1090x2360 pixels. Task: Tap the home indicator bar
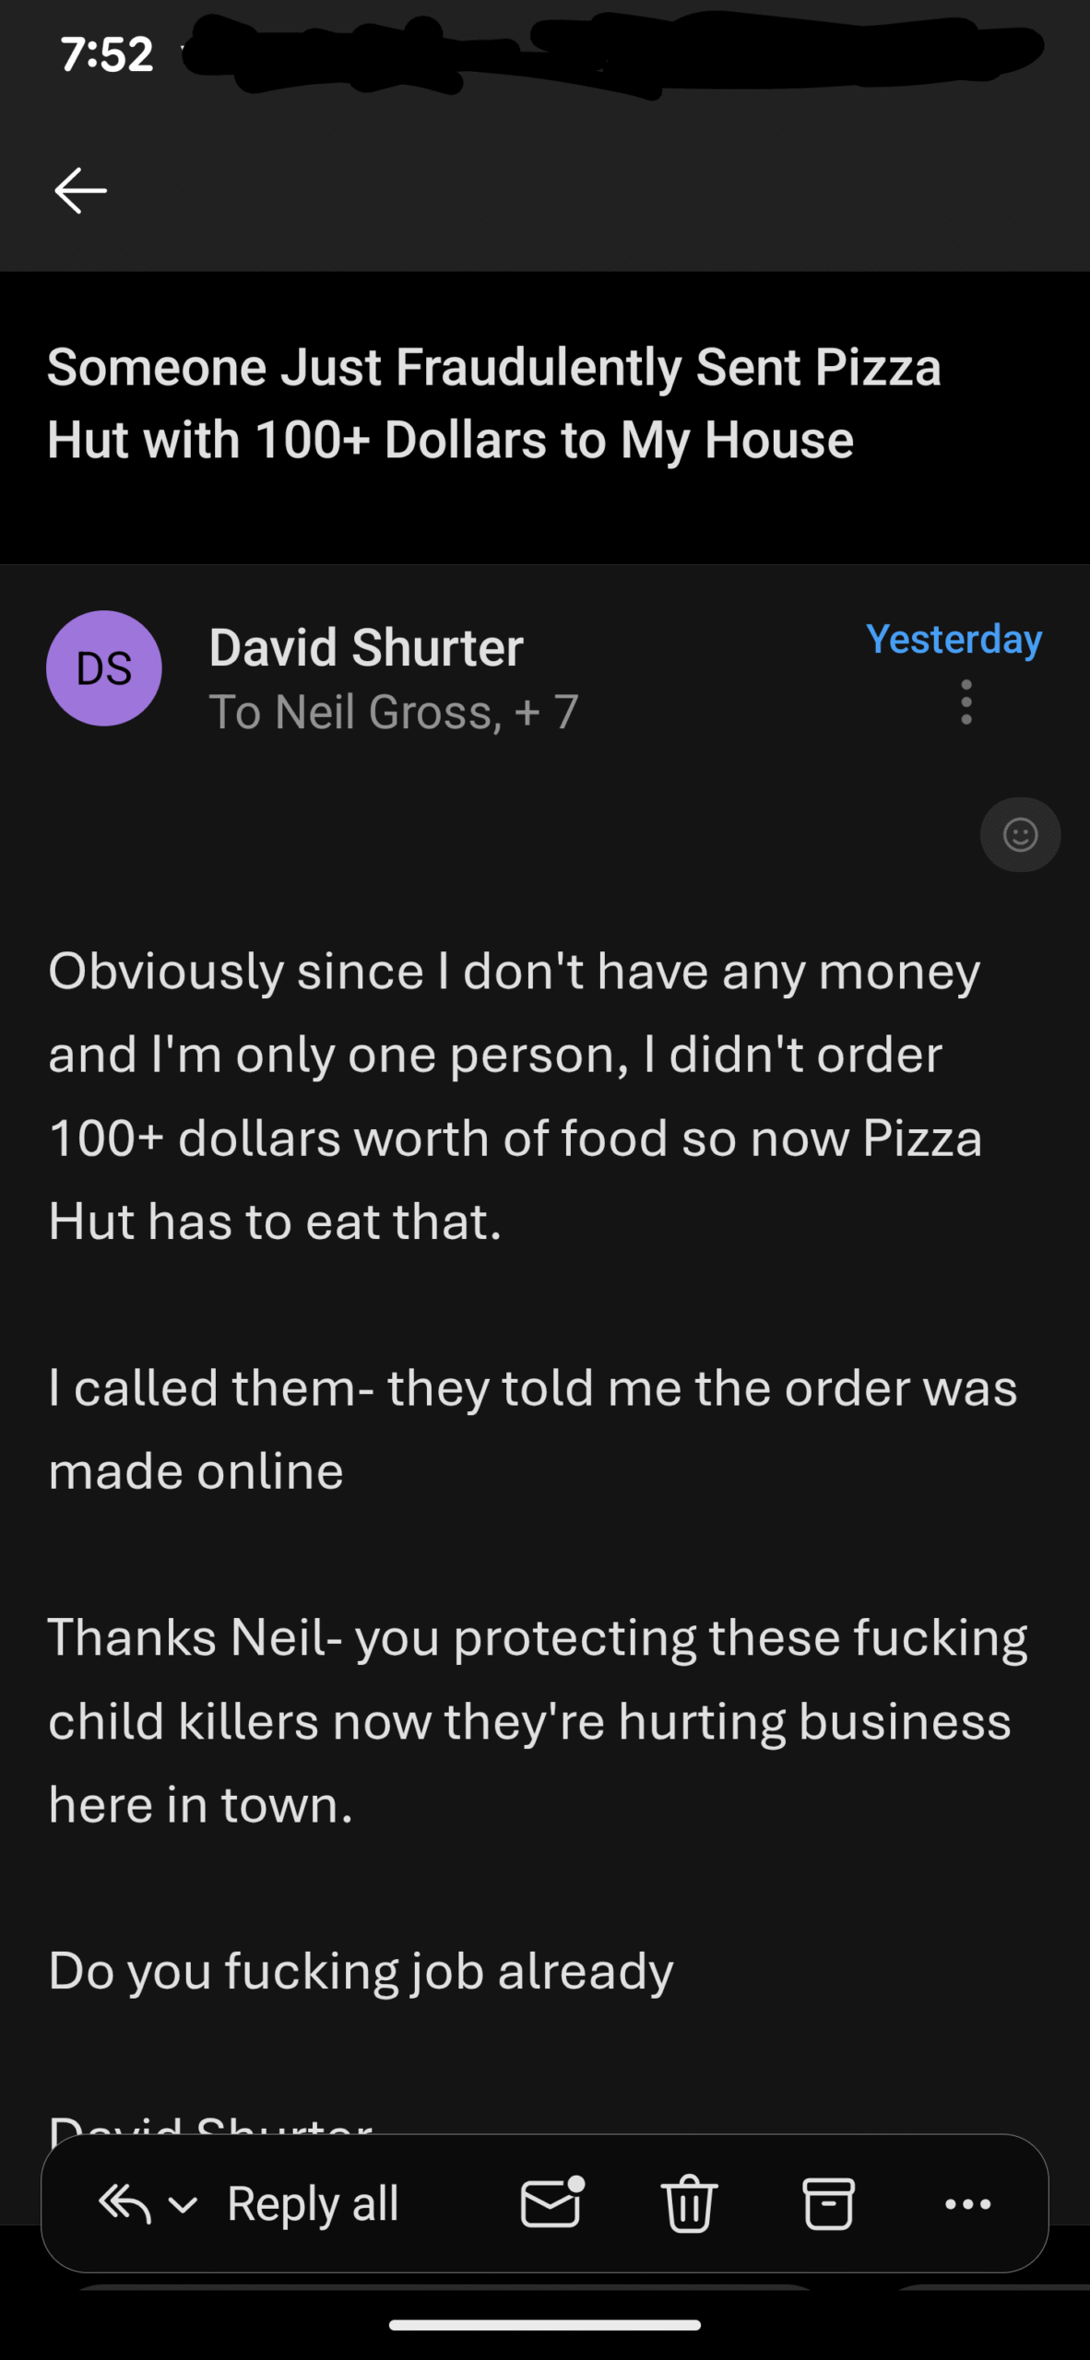click(x=544, y=2325)
